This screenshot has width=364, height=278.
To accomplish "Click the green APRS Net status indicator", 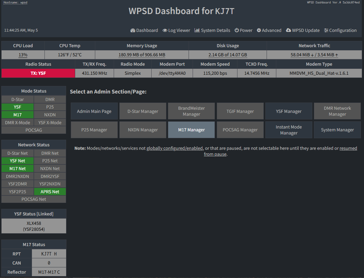I will tap(50, 192).
